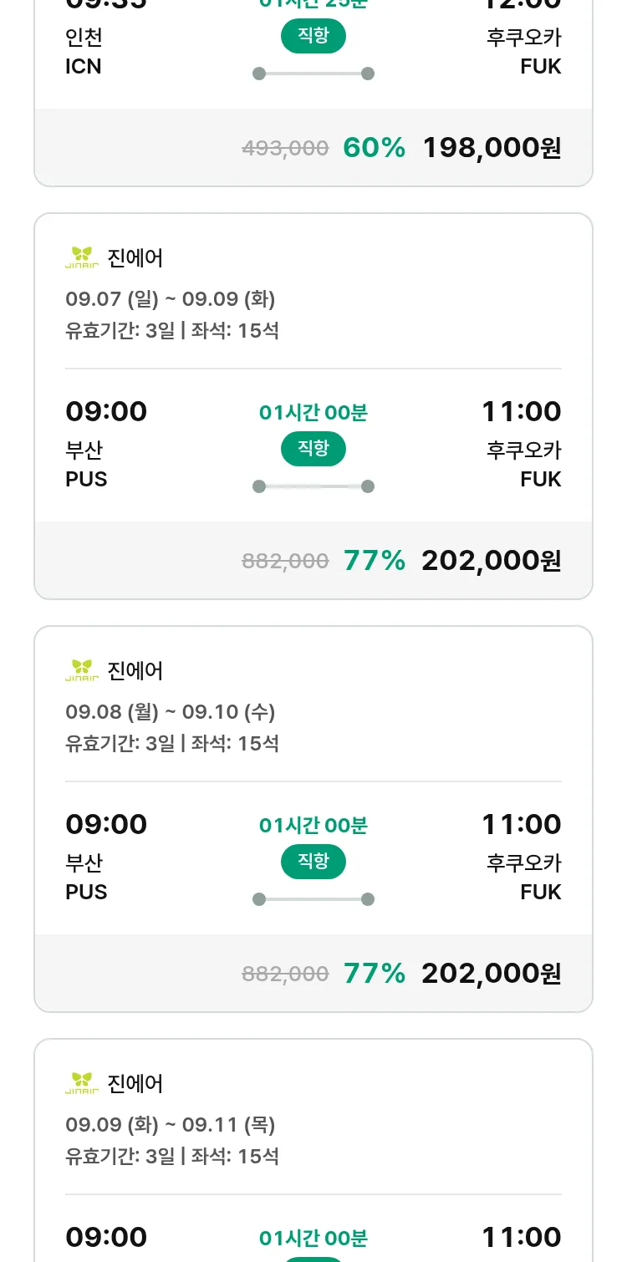Tap 직항 badge on Incheon flight card
The image size is (627, 1262).
click(313, 36)
